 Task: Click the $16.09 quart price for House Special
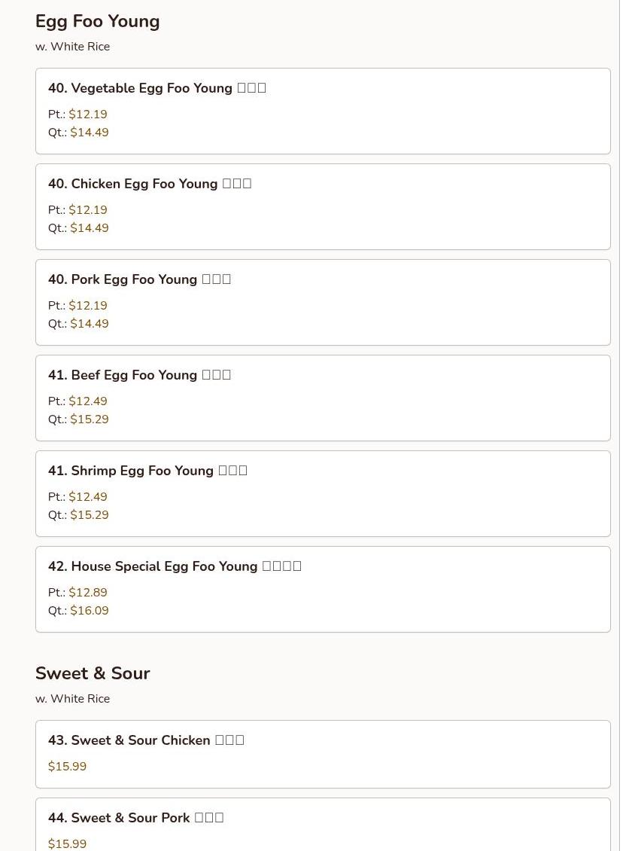(90, 611)
